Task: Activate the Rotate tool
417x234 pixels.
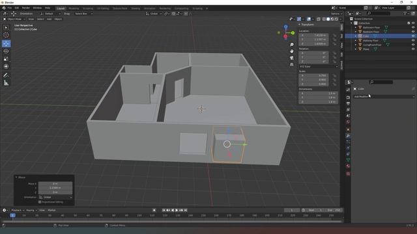Action: click(x=6, y=51)
